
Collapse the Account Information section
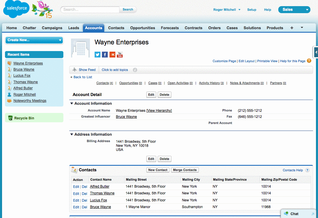click(72, 103)
